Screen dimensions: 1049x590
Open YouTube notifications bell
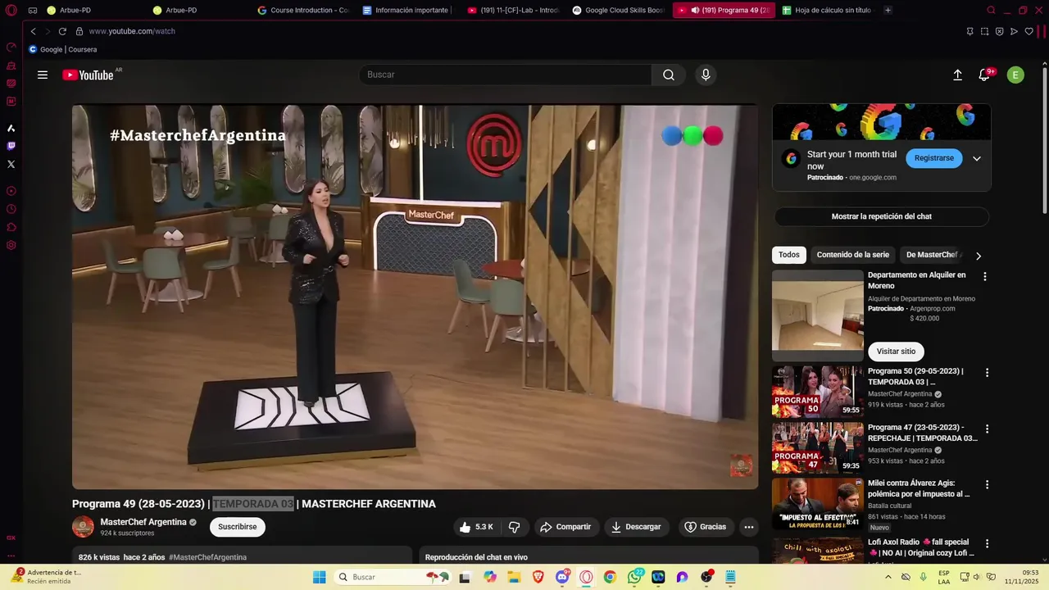(x=985, y=75)
